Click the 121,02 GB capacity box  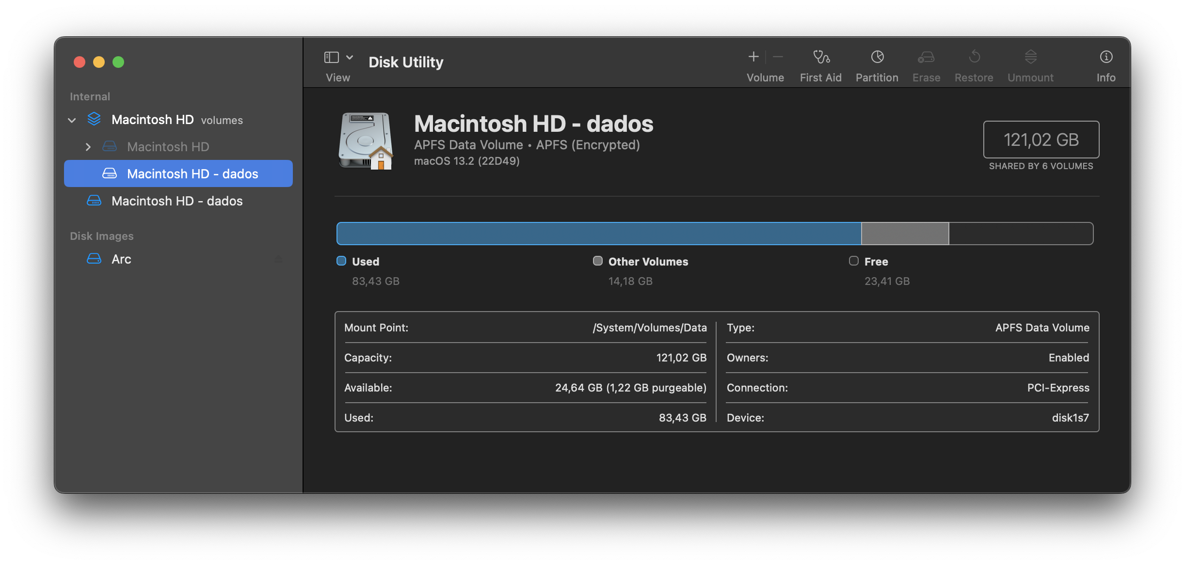click(x=1041, y=140)
